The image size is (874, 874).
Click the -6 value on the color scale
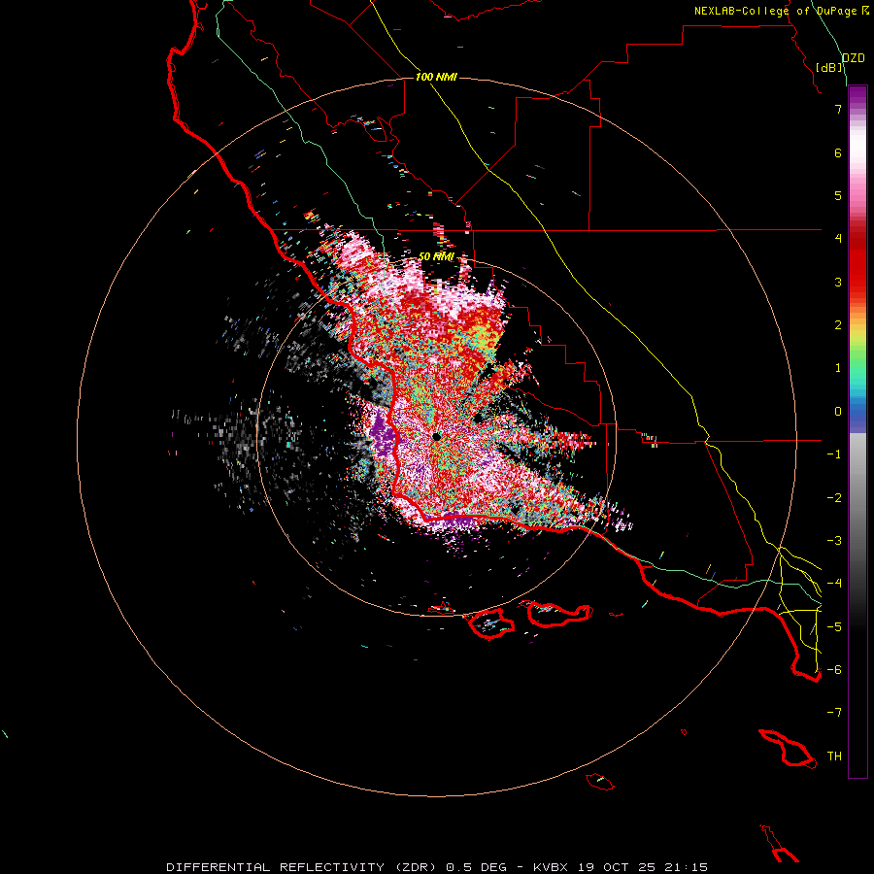pyautogui.click(x=834, y=670)
